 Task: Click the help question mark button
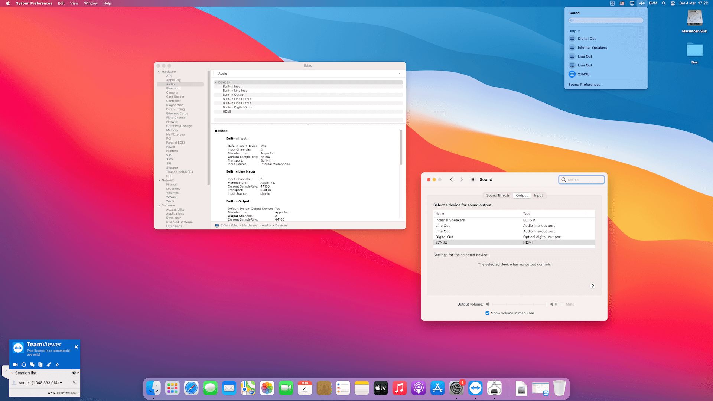coord(593,286)
